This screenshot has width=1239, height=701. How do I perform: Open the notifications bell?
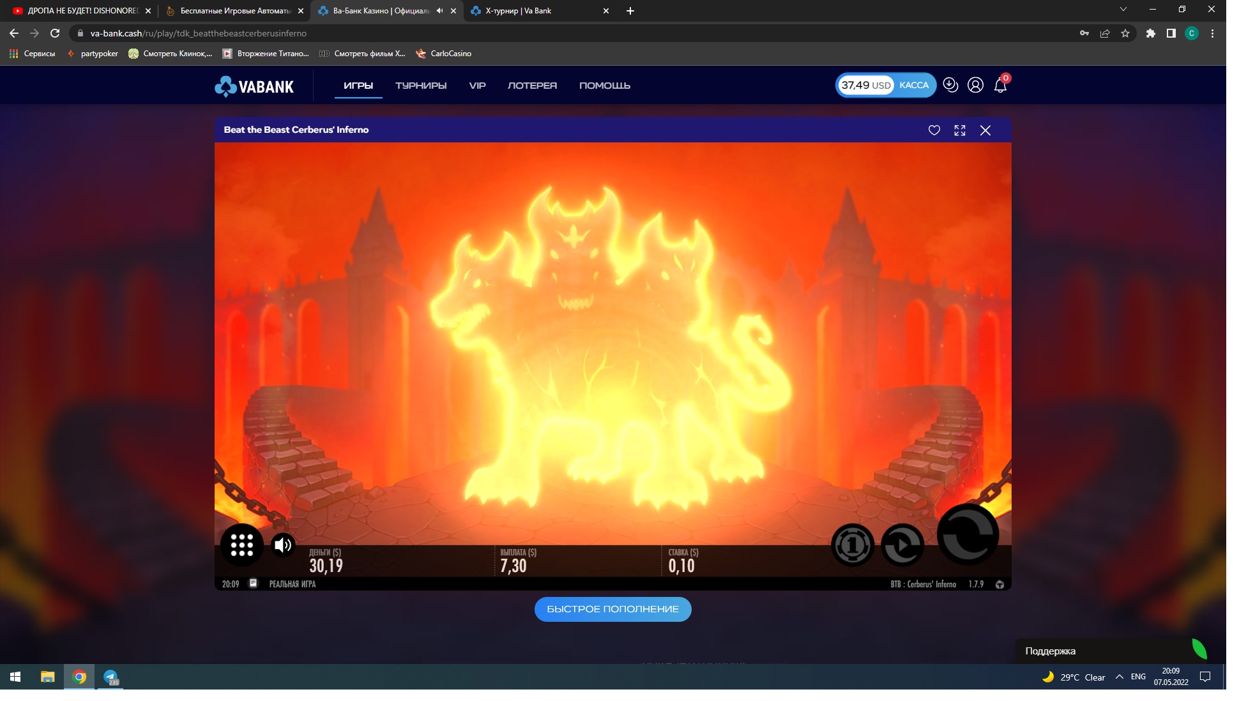[x=1000, y=86]
